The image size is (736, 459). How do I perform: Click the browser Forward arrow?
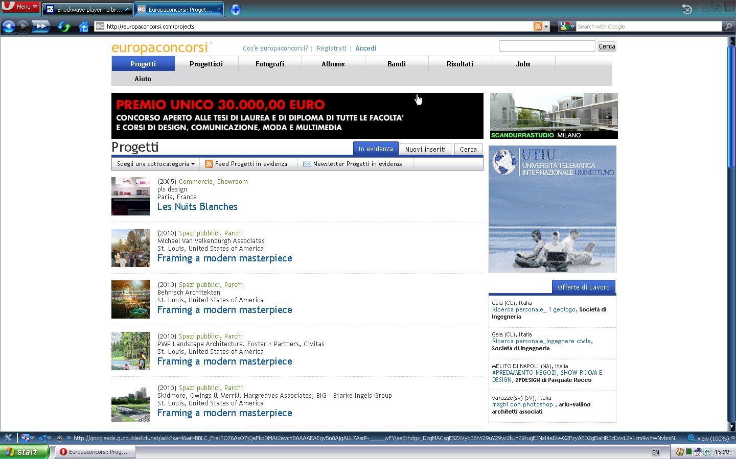tap(23, 26)
